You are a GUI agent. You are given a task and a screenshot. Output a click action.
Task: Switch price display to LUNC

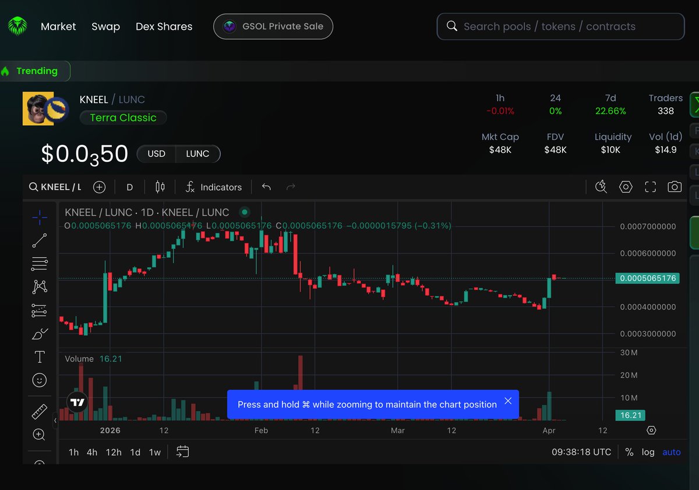[x=197, y=154]
